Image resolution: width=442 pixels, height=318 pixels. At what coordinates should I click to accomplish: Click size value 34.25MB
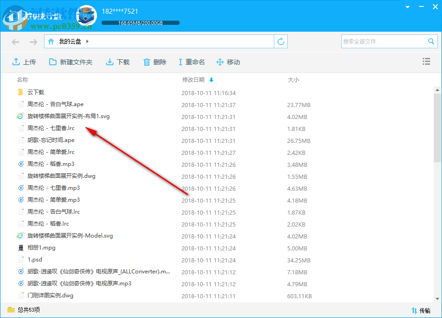coord(299,260)
